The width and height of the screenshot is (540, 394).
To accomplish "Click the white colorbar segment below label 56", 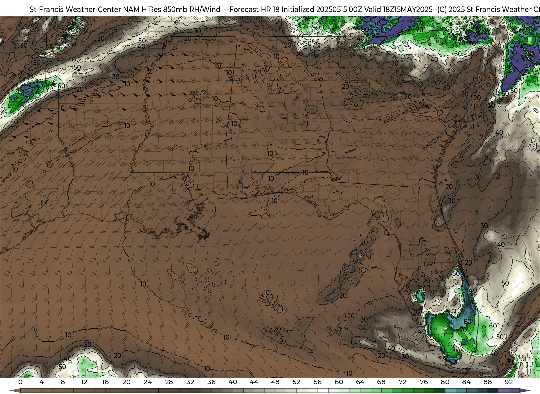I will (323, 391).
